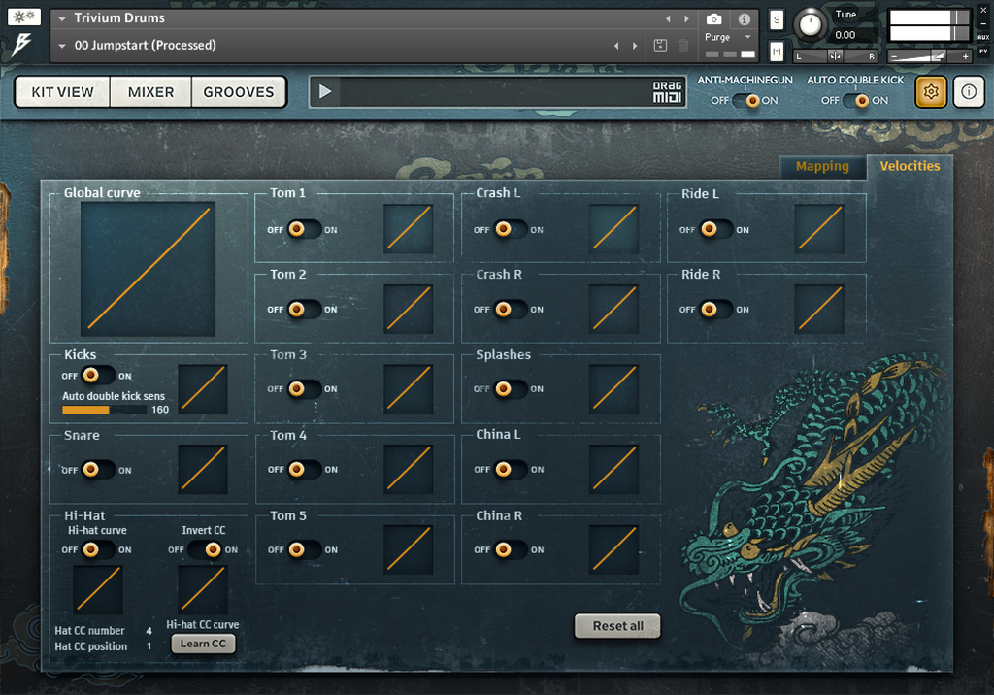Click the 160 sensitivity value
The image size is (994, 695).
click(160, 410)
